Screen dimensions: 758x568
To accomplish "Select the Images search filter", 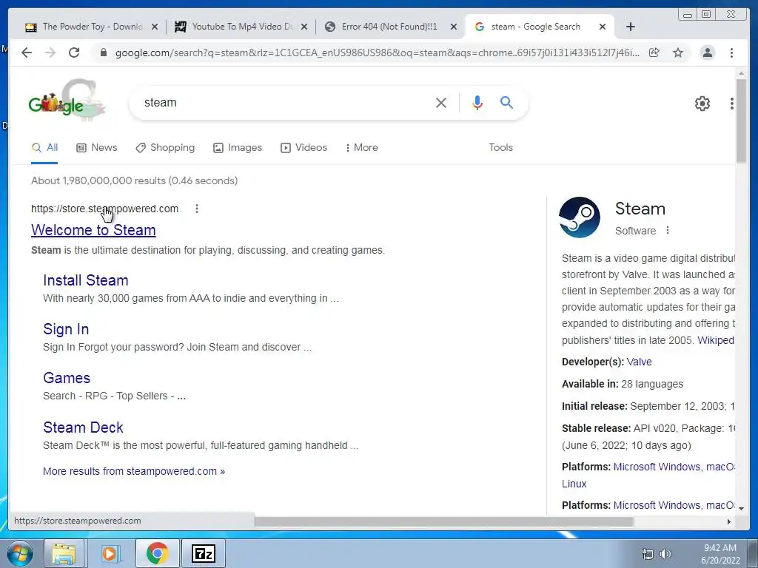I will click(x=238, y=148).
